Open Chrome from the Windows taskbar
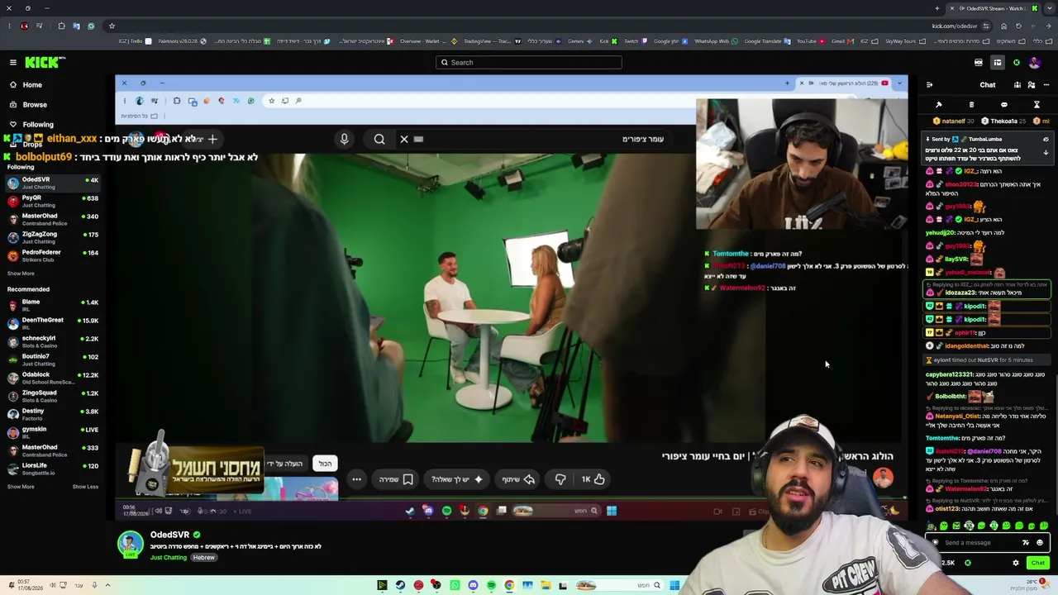The width and height of the screenshot is (1058, 595). coord(509,586)
